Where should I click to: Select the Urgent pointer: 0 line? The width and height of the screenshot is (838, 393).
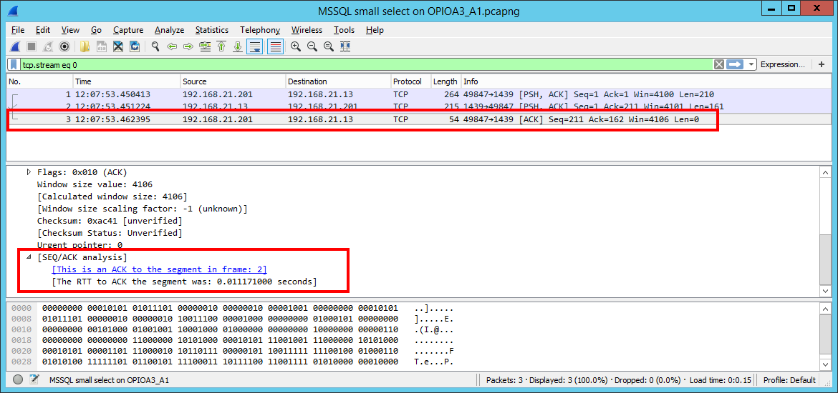[x=80, y=245]
